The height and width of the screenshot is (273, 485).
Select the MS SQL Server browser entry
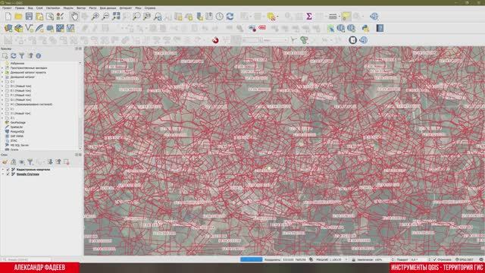[20, 145]
